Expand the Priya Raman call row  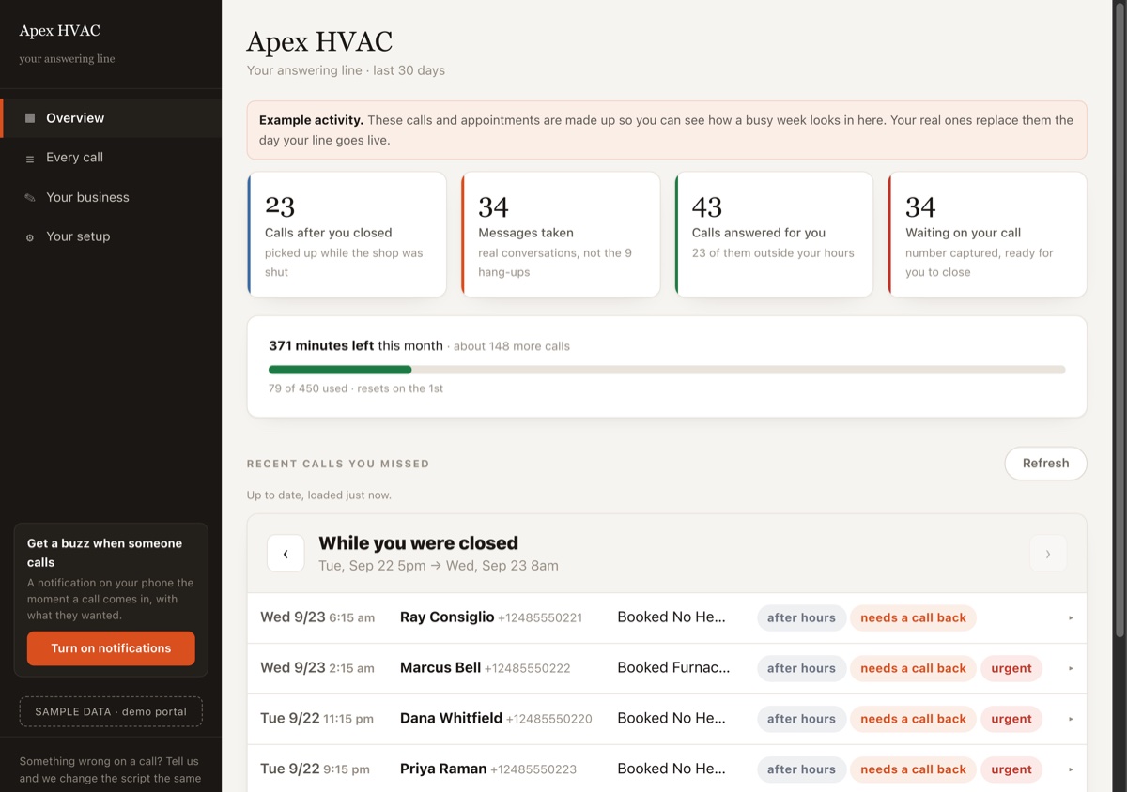(x=667, y=769)
